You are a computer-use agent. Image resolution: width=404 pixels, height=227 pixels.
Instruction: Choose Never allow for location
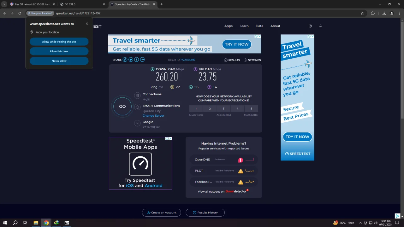coord(59,61)
